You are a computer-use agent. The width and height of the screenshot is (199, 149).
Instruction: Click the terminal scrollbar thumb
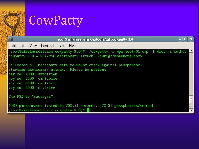[191, 99]
